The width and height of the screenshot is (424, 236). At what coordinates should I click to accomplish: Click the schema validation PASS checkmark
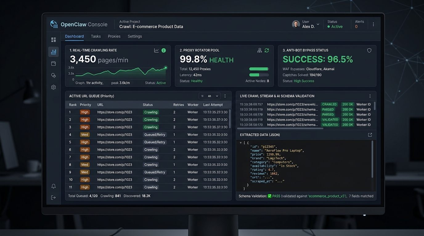pyautogui.click(x=270, y=196)
